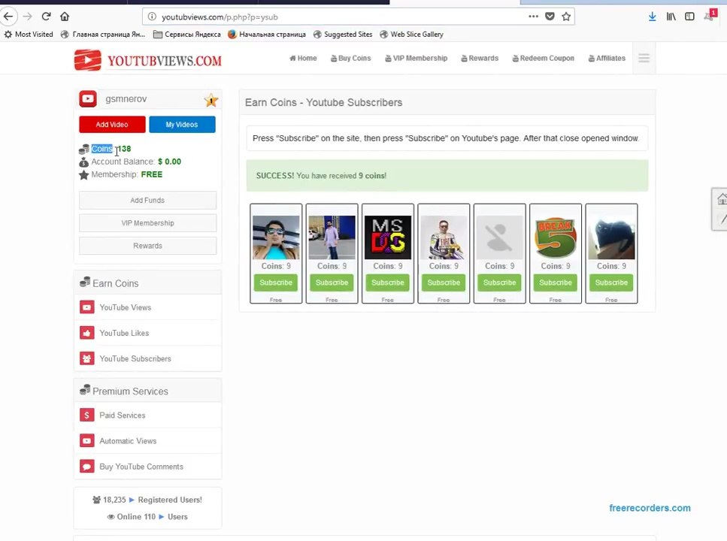Click the gold star badge beside gsmnerov

211,100
